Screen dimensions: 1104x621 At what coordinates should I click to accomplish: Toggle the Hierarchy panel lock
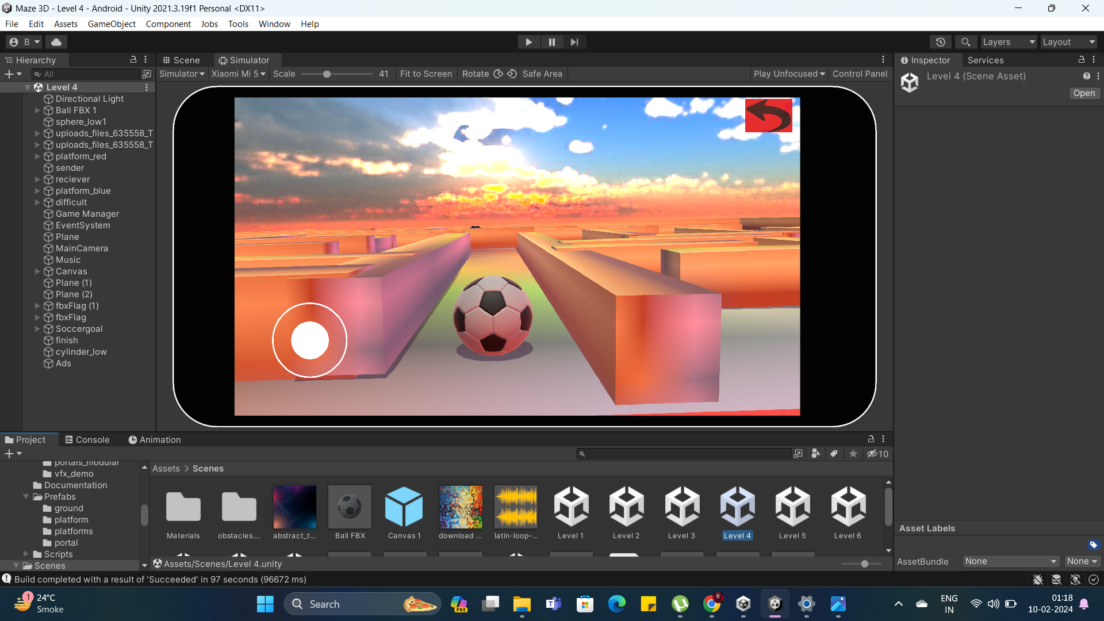[133, 60]
